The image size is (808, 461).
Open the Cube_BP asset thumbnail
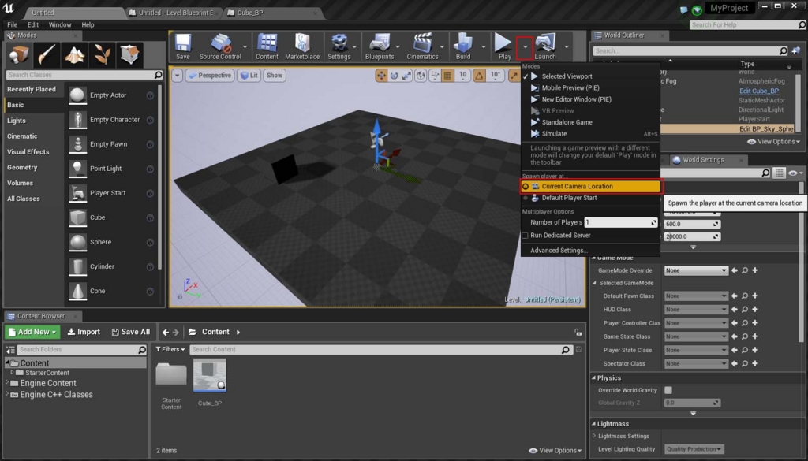click(x=210, y=375)
